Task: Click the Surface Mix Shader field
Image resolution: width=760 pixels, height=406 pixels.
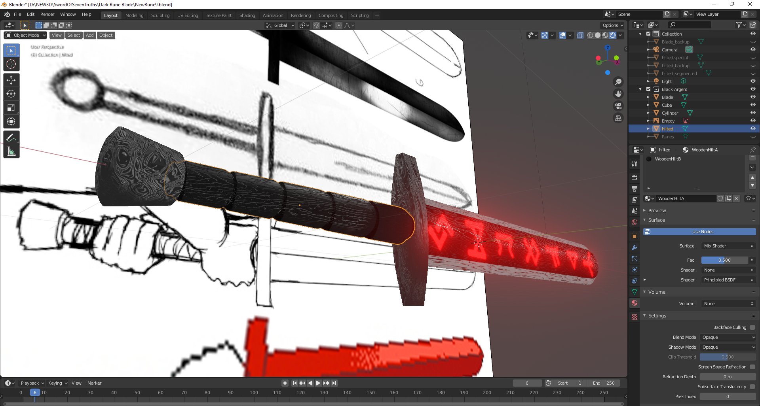Action: pyautogui.click(x=728, y=246)
